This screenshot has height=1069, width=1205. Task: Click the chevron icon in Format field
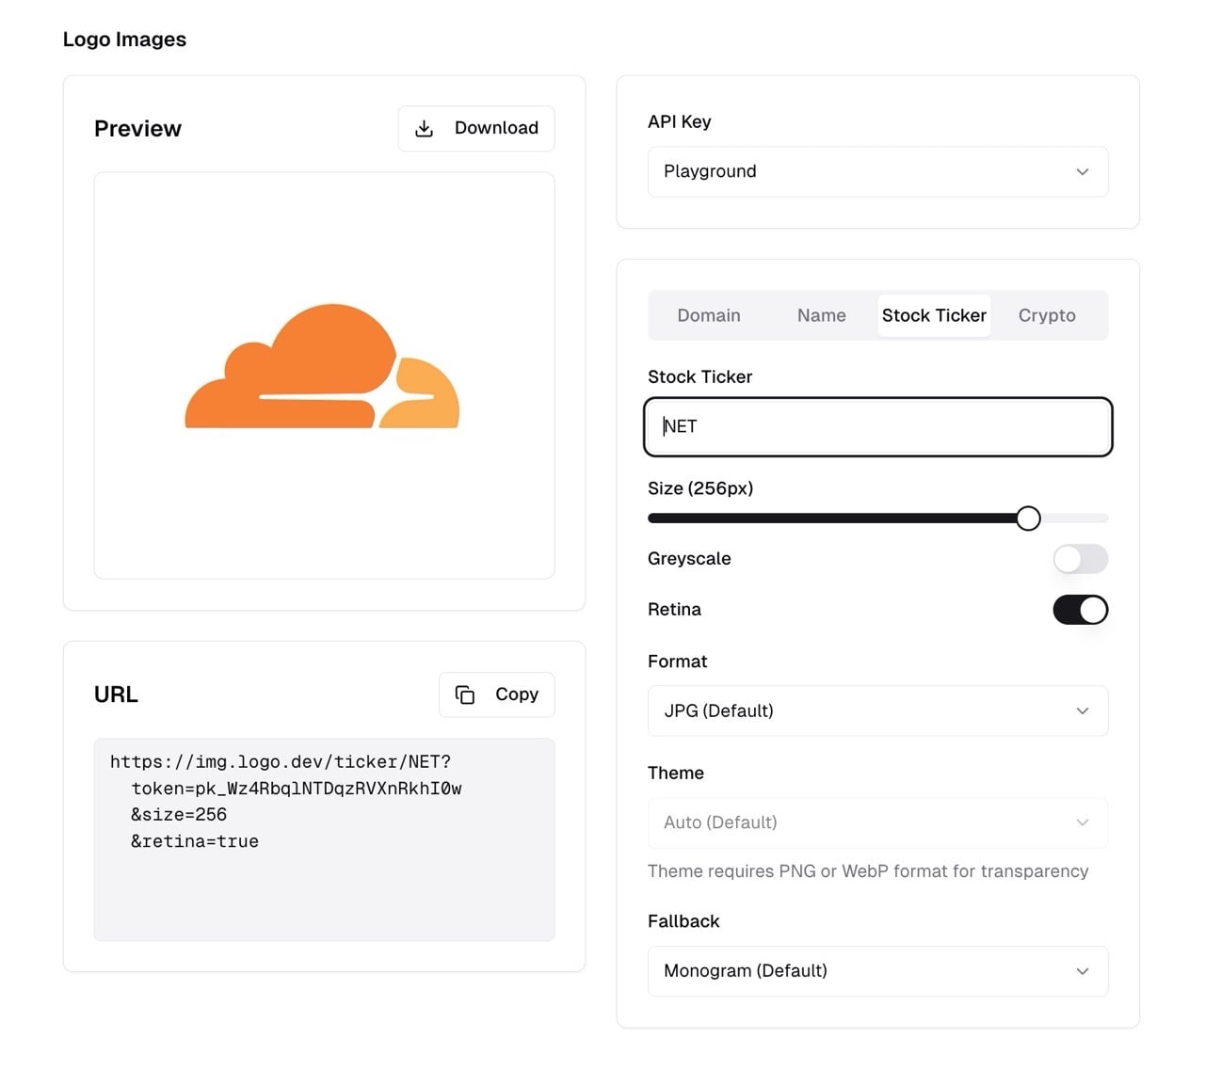(x=1082, y=711)
